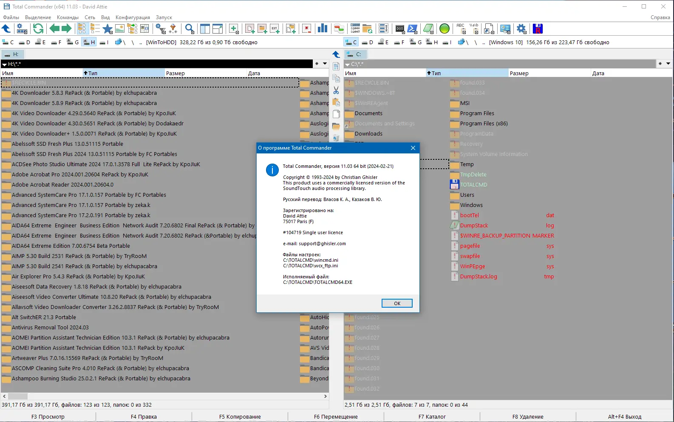The height and width of the screenshot is (422, 674).
Task: Open right panel path history dropdown arrow
Action: 668,64
